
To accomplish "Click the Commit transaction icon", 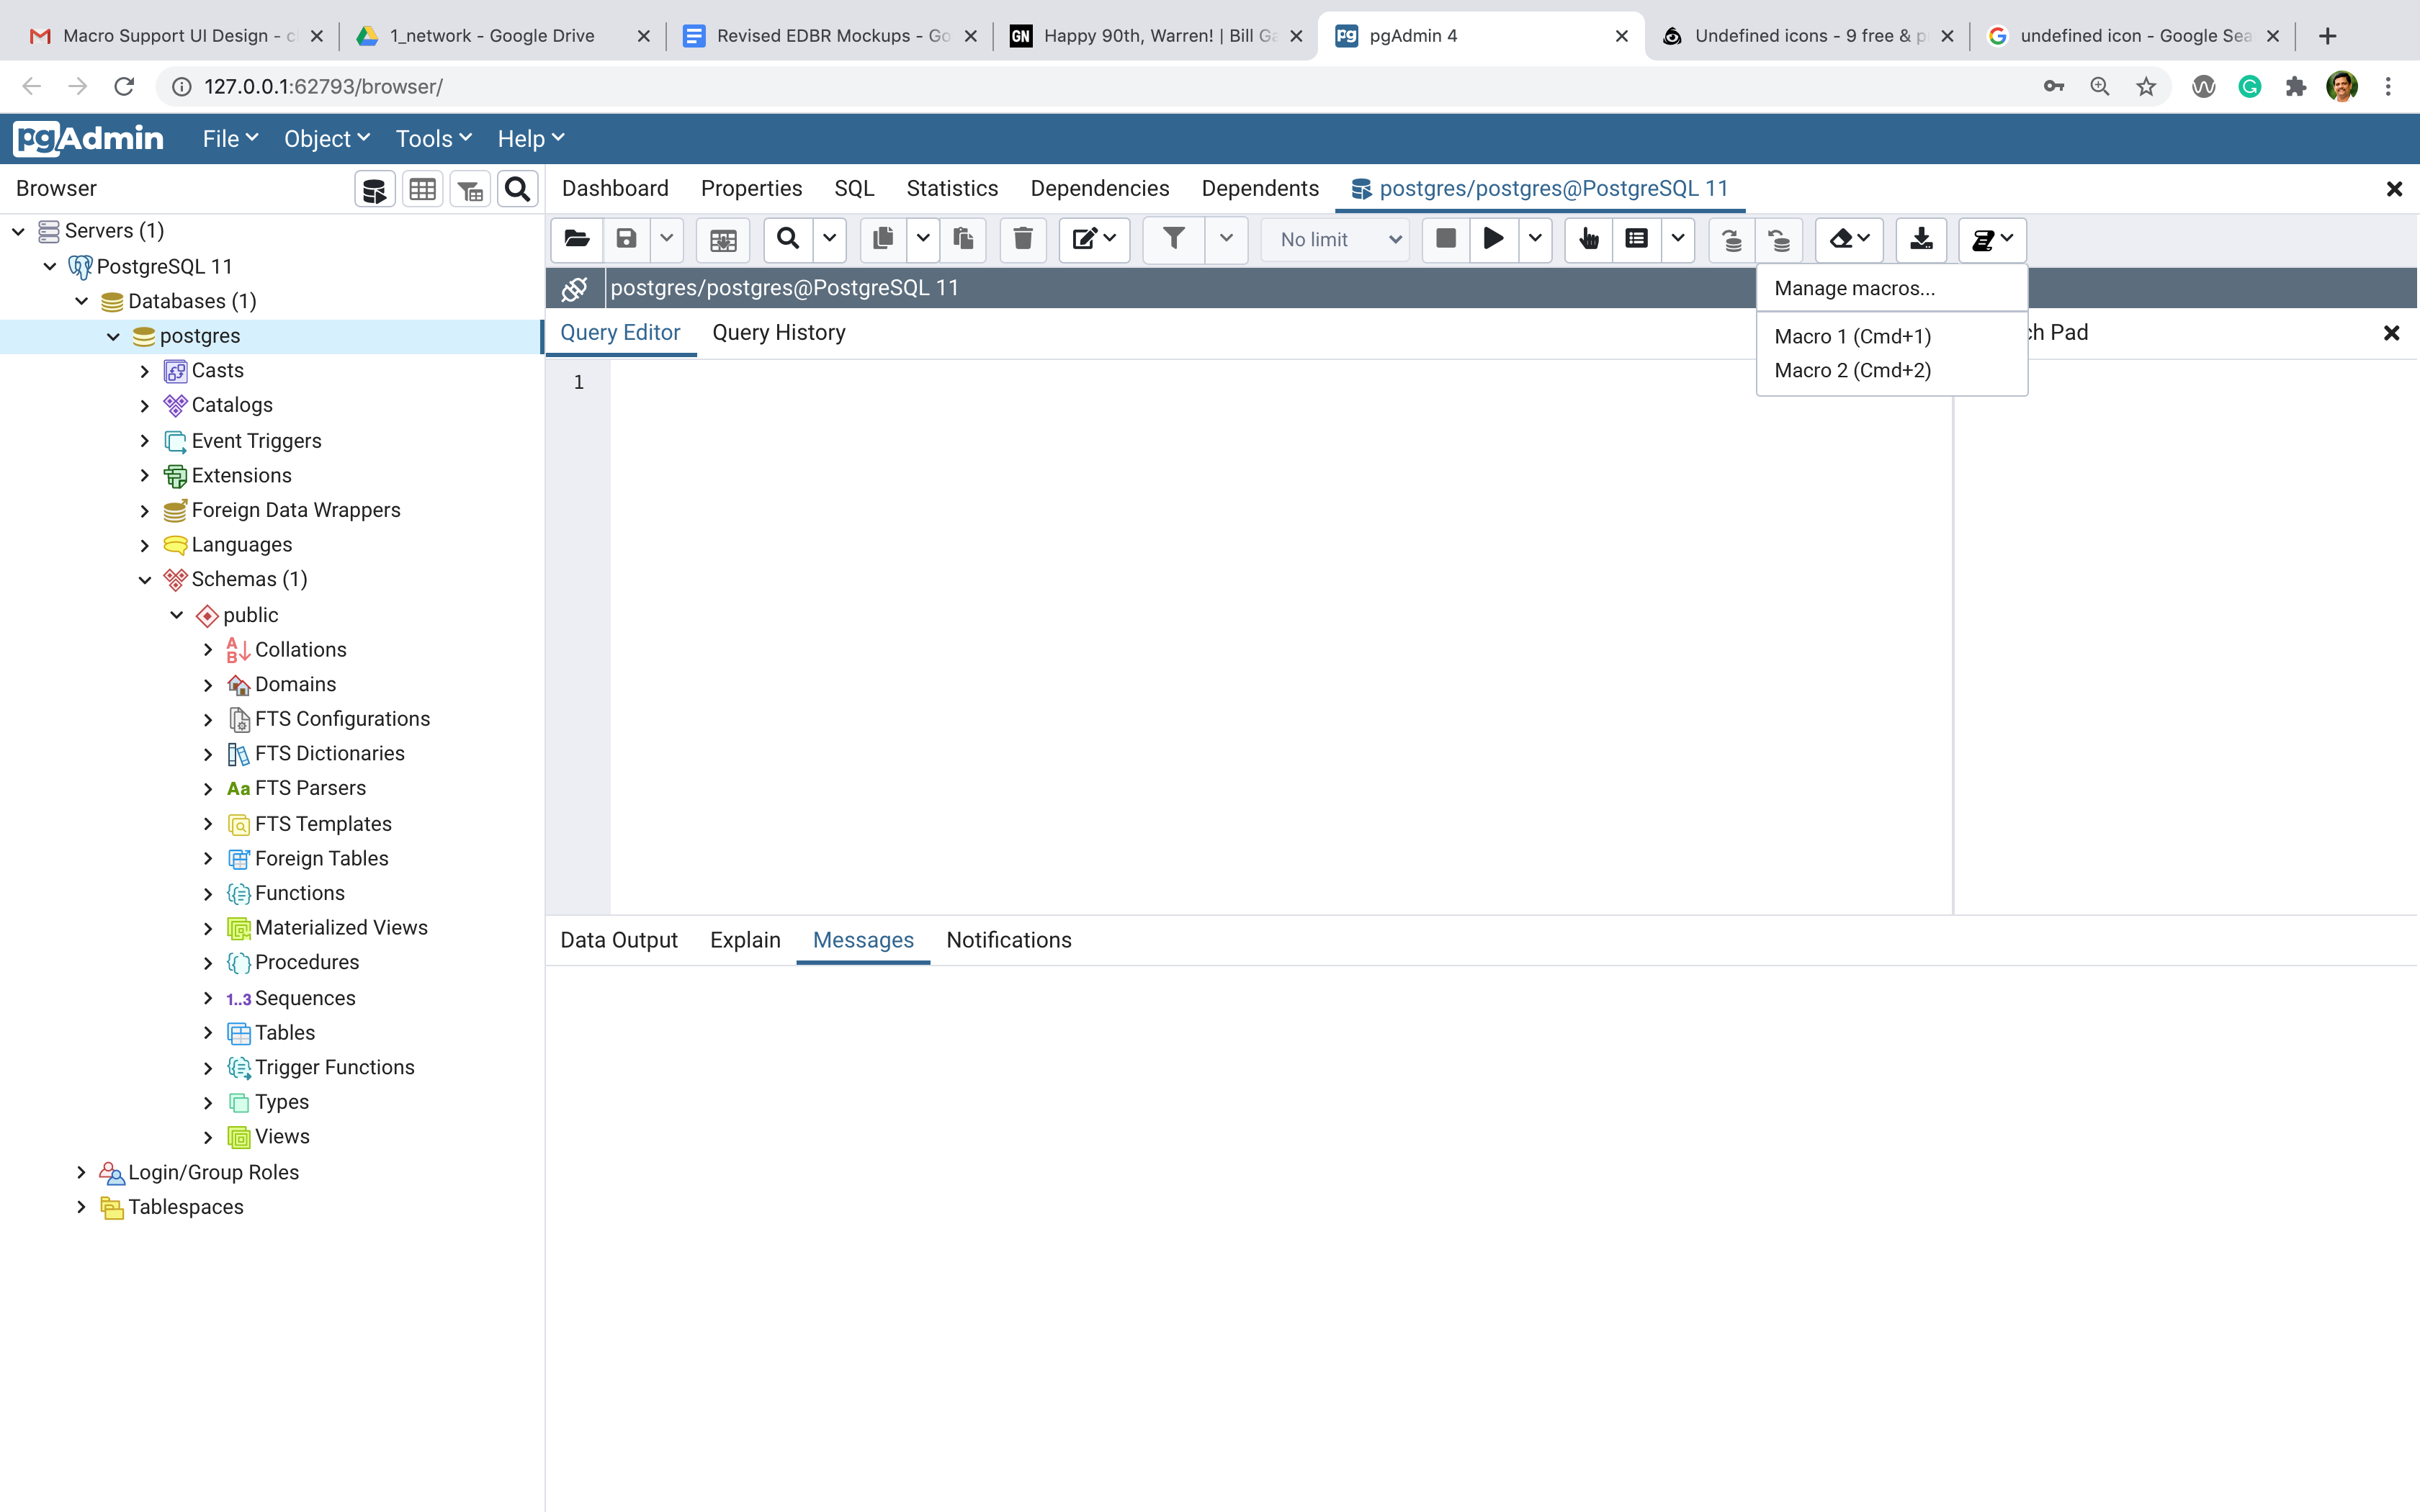I will pos(1732,239).
